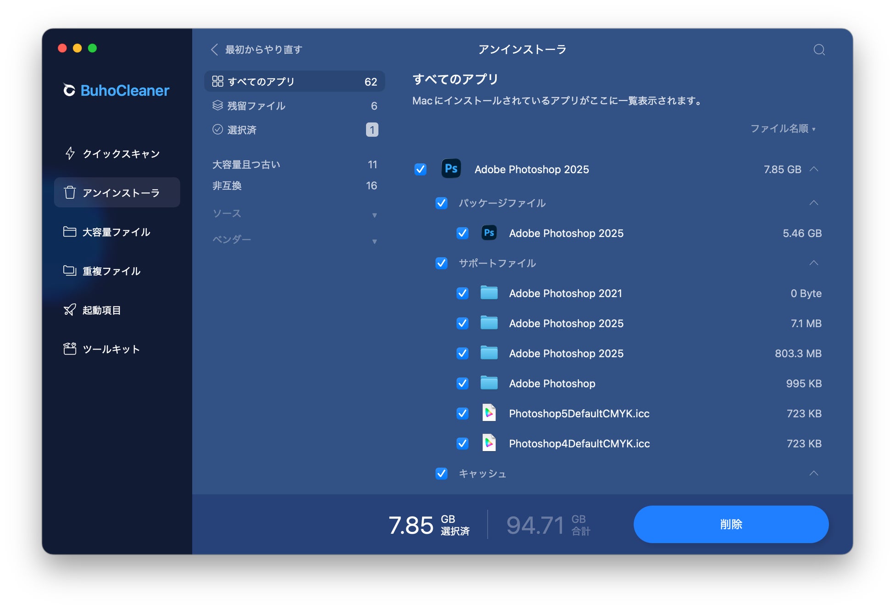Open the ファイル名順 sort dropdown
Viewport: 895px width, 610px height.
click(783, 129)
